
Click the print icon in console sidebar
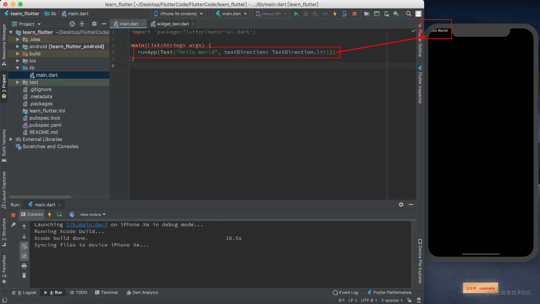[x=24, y=266]
